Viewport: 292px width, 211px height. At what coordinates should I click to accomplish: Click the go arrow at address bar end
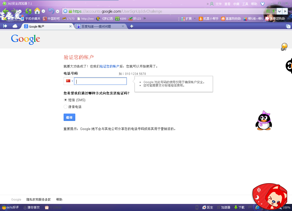pos(285,11)
